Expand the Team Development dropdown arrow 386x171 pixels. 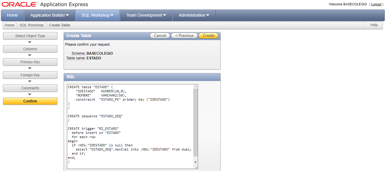point(164,15)
